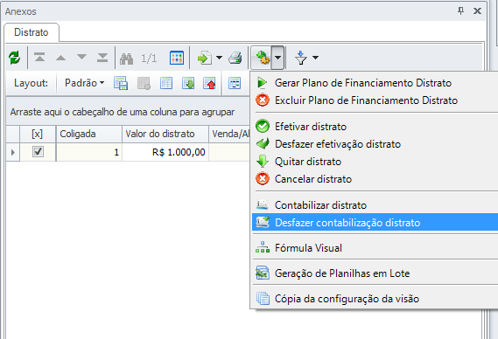This screenshot has height=339, width=498.
Task: Choose Desfazer contabilização distrato
Action: (375, 222)
